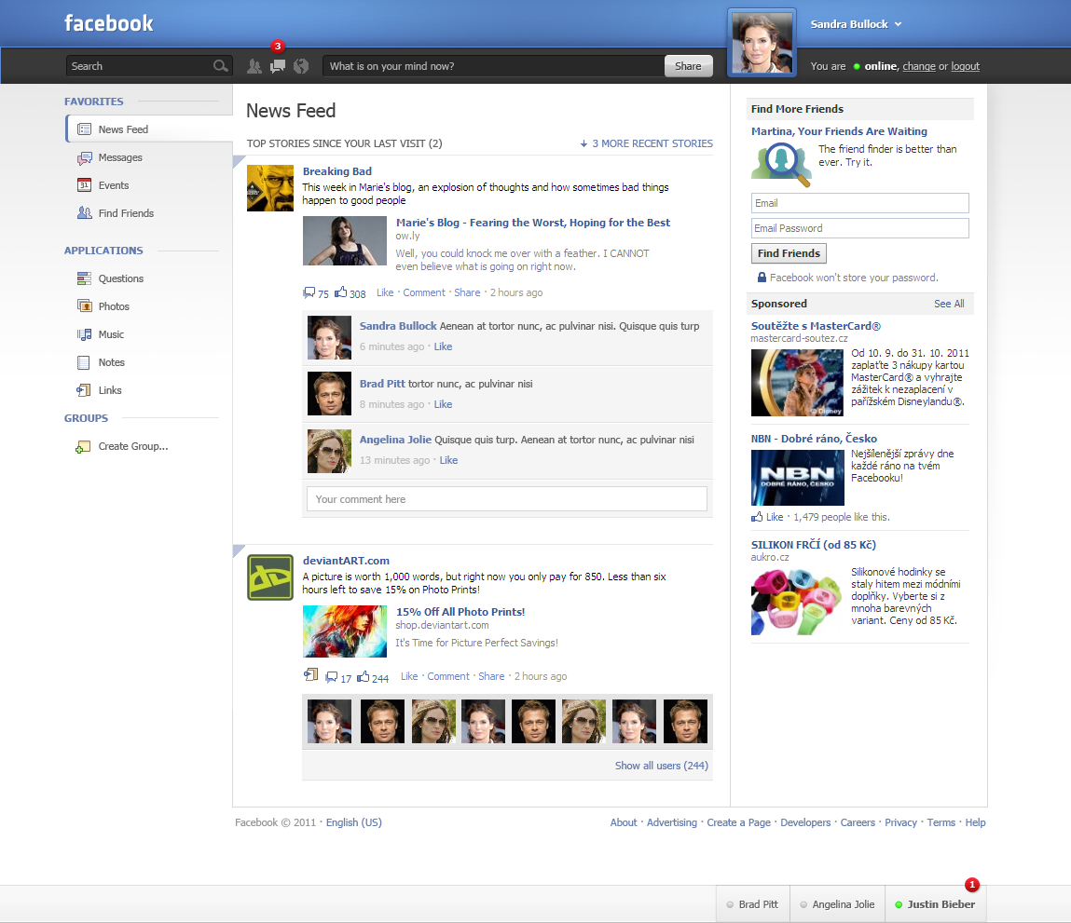Screen dimensions: 1071x923
Task: Open Justin Bieber chat tab
Action: tap(936, 903)
